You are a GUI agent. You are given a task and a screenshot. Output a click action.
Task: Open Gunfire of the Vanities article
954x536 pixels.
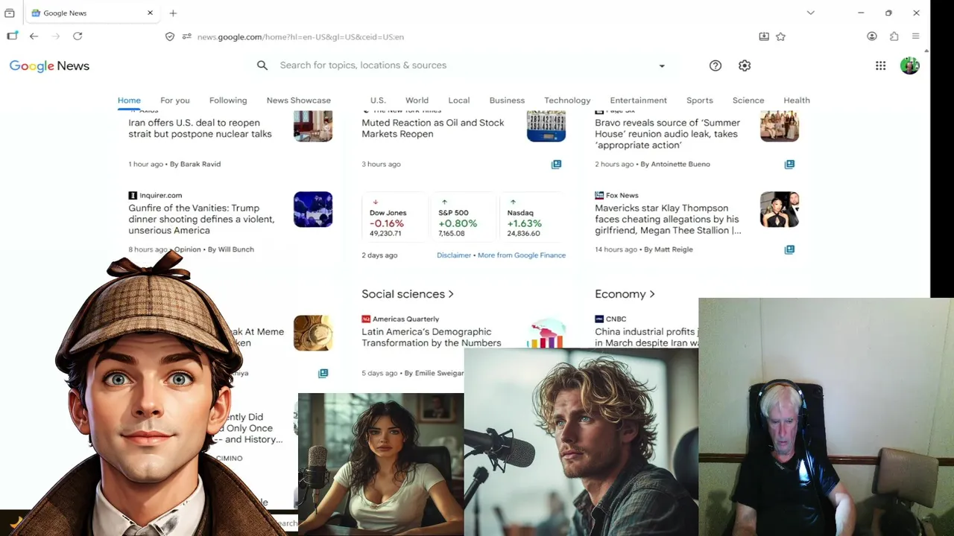[x=201, y=220]
